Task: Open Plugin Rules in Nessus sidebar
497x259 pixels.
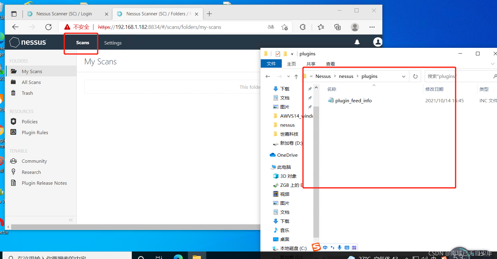Action: (35, 132)
